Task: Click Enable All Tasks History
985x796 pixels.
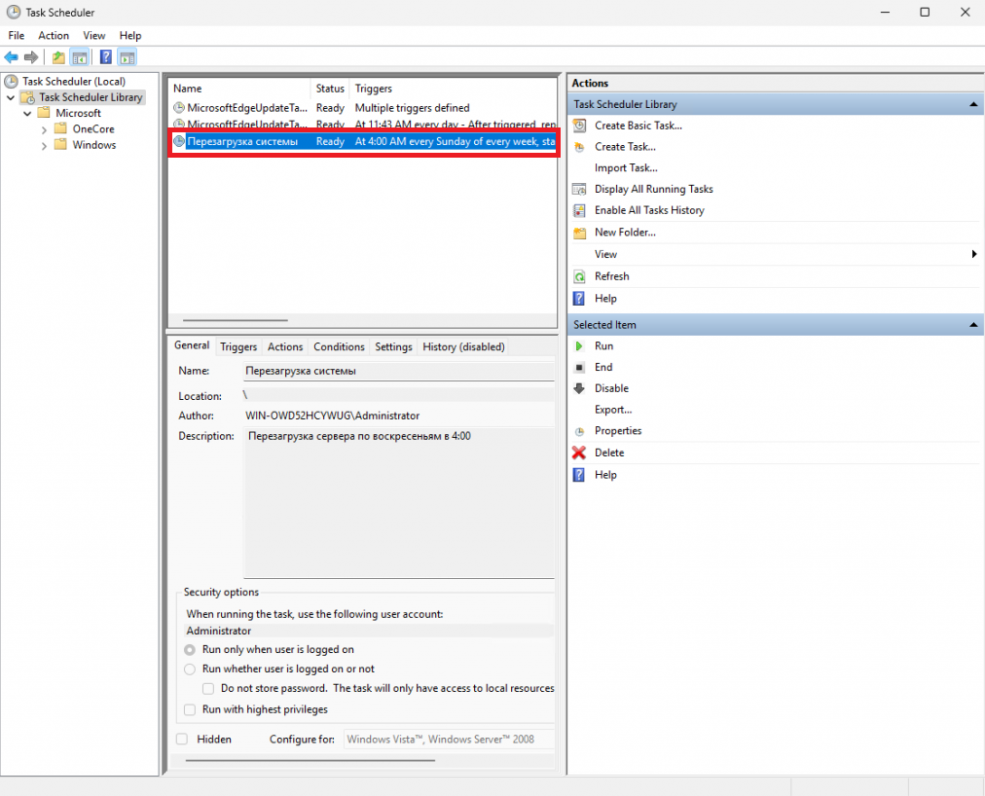Action: pyautogui.click(x=648, y=210)
